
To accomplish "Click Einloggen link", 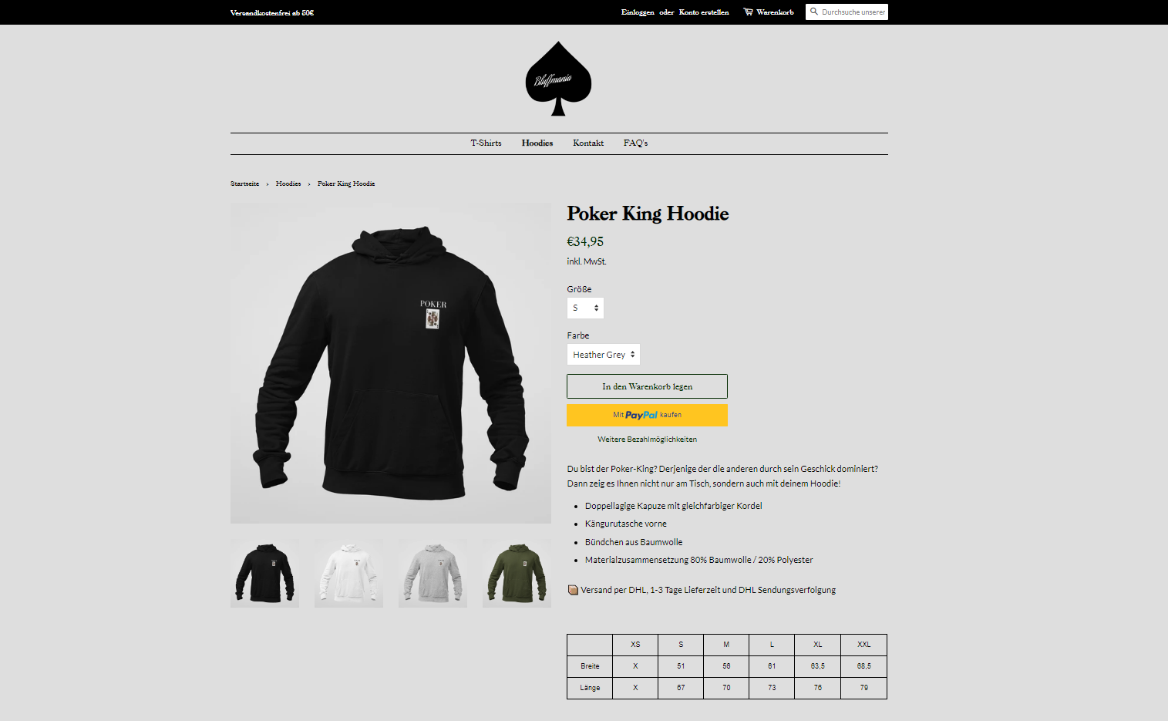I will 638,12.
